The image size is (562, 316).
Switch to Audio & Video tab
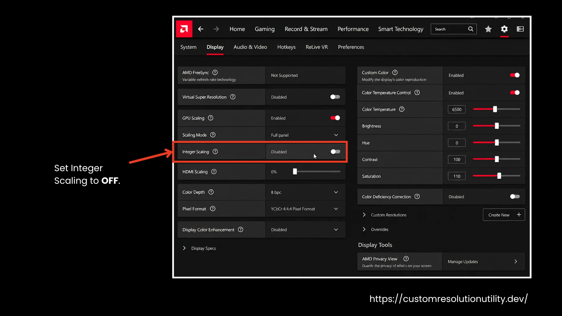250,47
